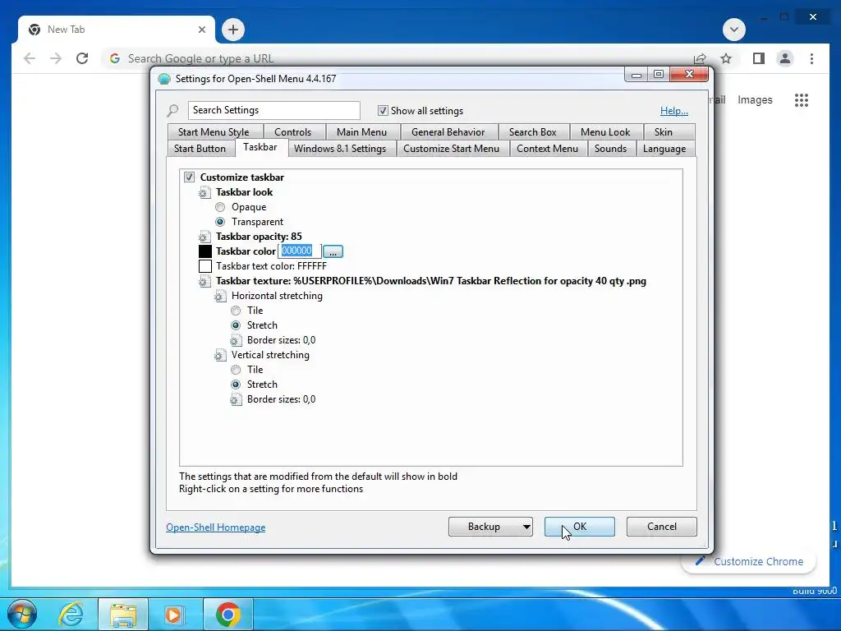The width and height of the screenshot is (841, 631).
Task: Click the Chrome back arrow
Action: tap(30, 58)
